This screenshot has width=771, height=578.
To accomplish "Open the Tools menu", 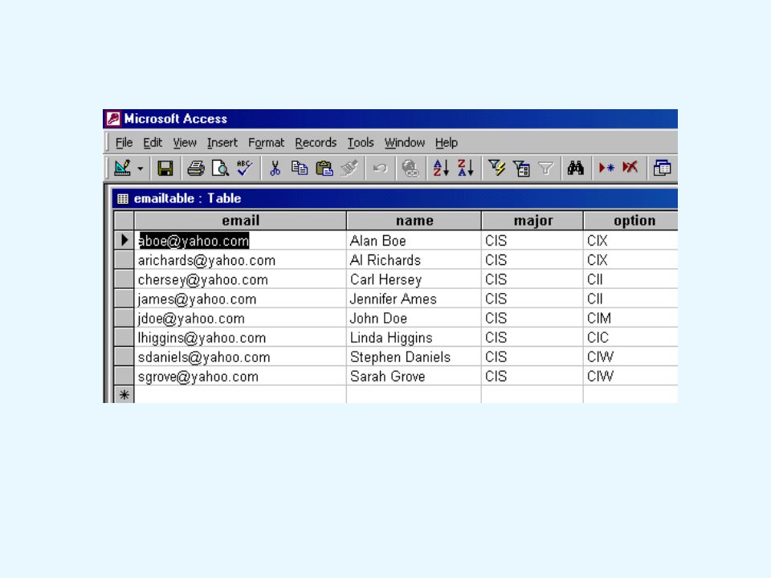I will (x=361, y=143).
